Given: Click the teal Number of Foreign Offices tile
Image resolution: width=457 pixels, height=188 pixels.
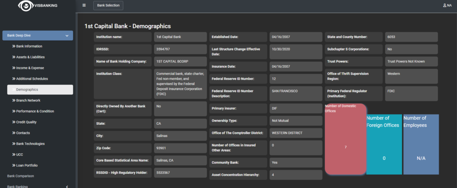Looking at the screenshot, I should 384,144.
